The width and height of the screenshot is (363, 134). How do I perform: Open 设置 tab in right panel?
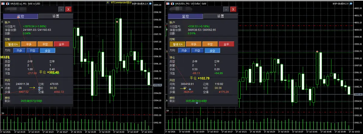(221, 16)
